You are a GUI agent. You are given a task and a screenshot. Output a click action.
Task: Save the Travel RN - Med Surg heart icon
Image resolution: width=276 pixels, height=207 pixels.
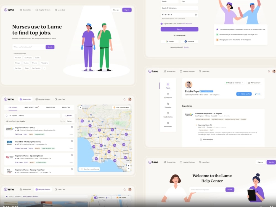pyautogui.click(x=72, y=141)
